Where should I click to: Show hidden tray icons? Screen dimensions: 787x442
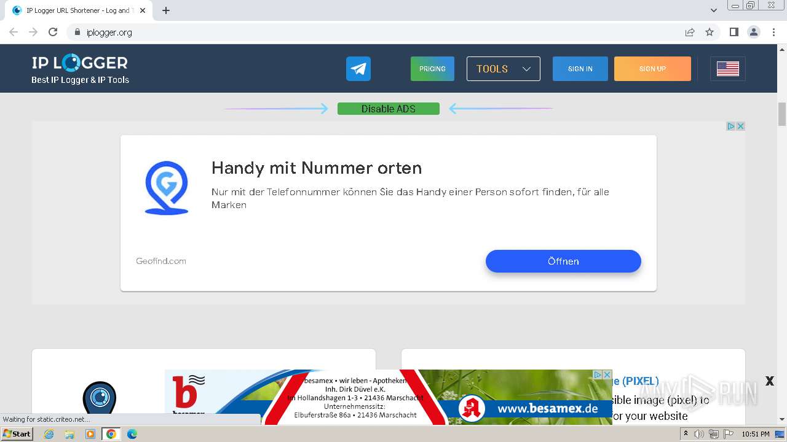click(686, 434)
